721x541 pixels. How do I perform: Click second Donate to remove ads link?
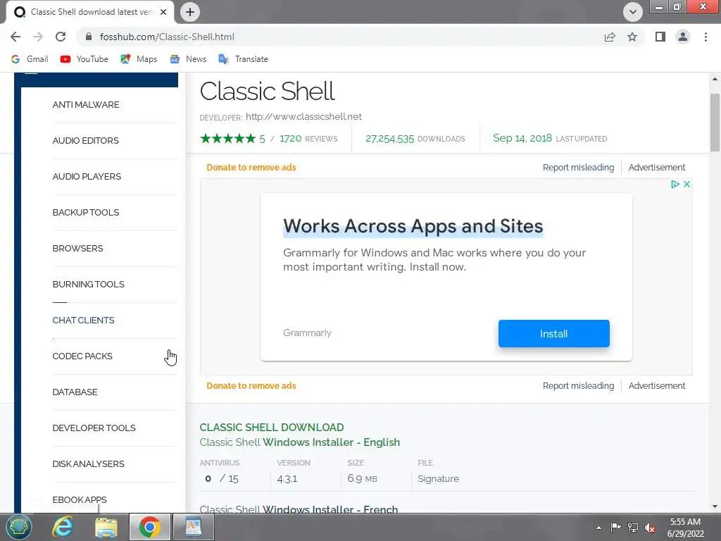[x=251, y=386]
